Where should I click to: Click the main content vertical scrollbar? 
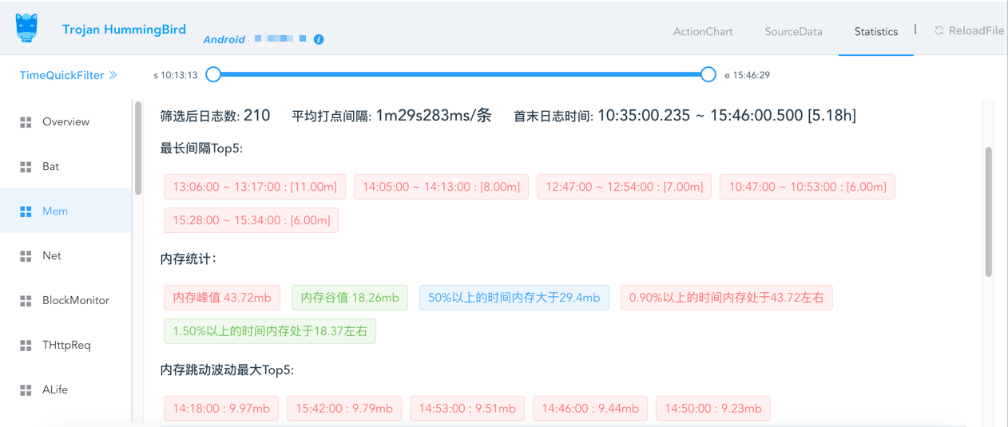point(988,212)
